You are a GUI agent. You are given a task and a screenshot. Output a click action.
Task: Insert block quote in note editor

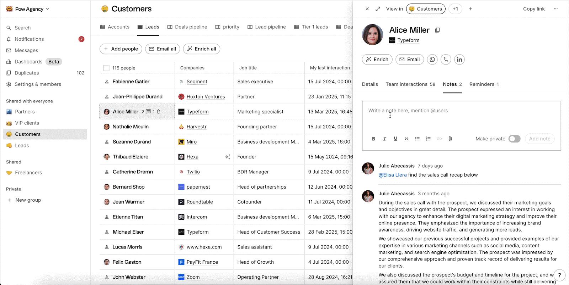(406, 139)
